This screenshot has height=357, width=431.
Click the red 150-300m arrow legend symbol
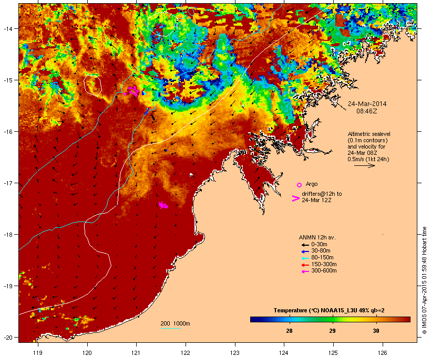(x=305, y=265)
